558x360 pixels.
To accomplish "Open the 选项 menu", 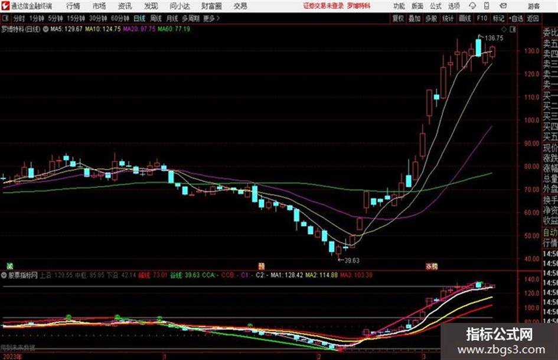I will pyautogui.click(x=453, y=6).
